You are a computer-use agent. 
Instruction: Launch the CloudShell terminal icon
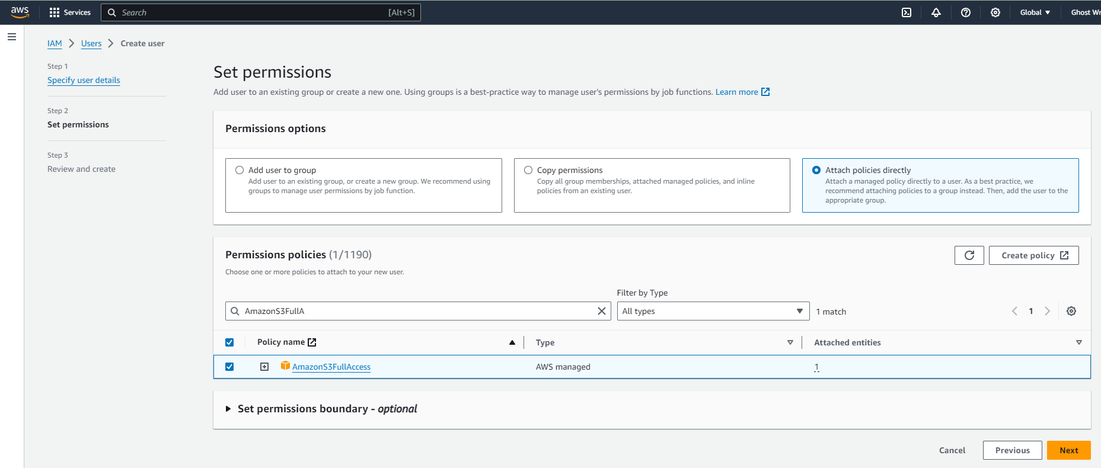coord(907,12)
